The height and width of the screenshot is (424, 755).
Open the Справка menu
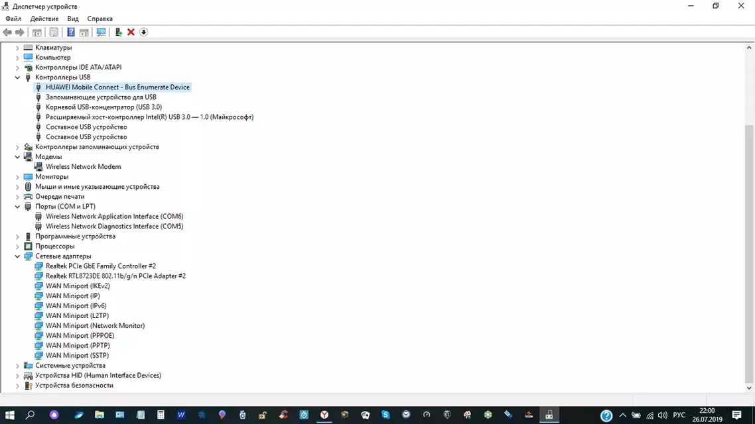point(100,19)
